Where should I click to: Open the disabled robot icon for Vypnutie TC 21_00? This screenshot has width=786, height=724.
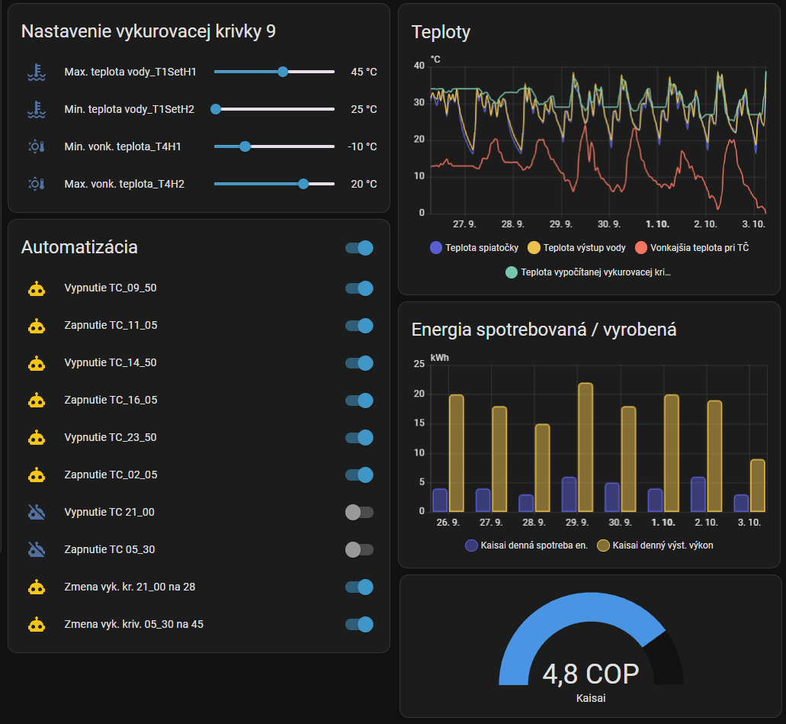click(36, 513)
